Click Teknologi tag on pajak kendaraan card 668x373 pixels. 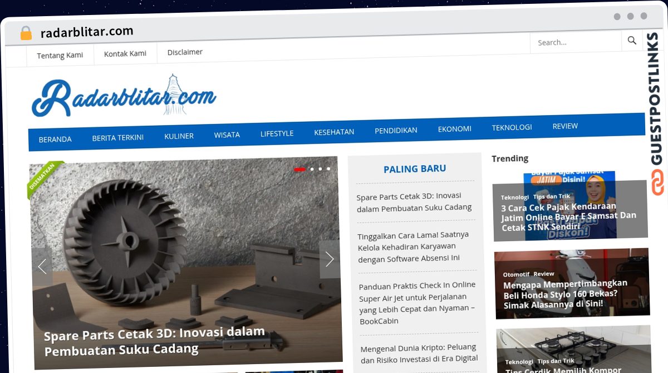[x=514, y=197]
